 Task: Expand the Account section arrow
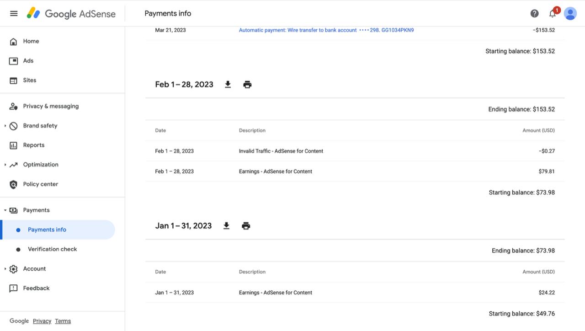5,269
